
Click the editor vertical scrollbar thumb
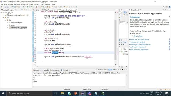115,40
